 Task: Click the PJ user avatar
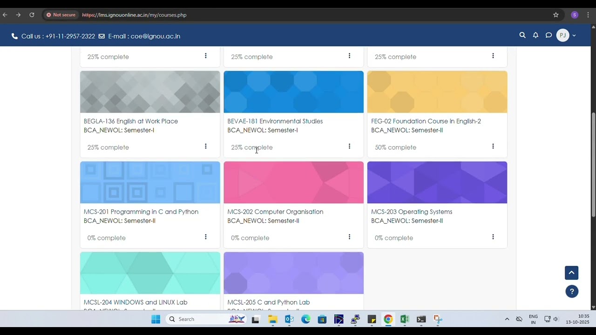click(x=563, y=35)
